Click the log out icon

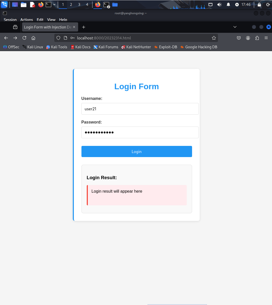(268, 5)
